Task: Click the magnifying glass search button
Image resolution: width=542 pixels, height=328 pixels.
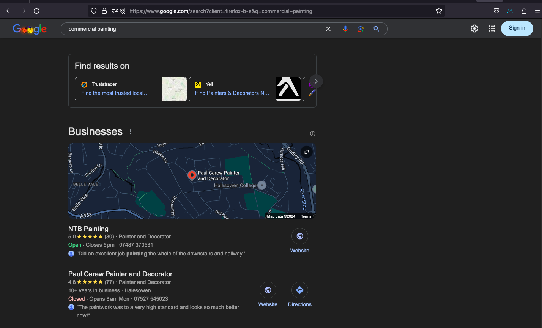Action: click(376, 29)
